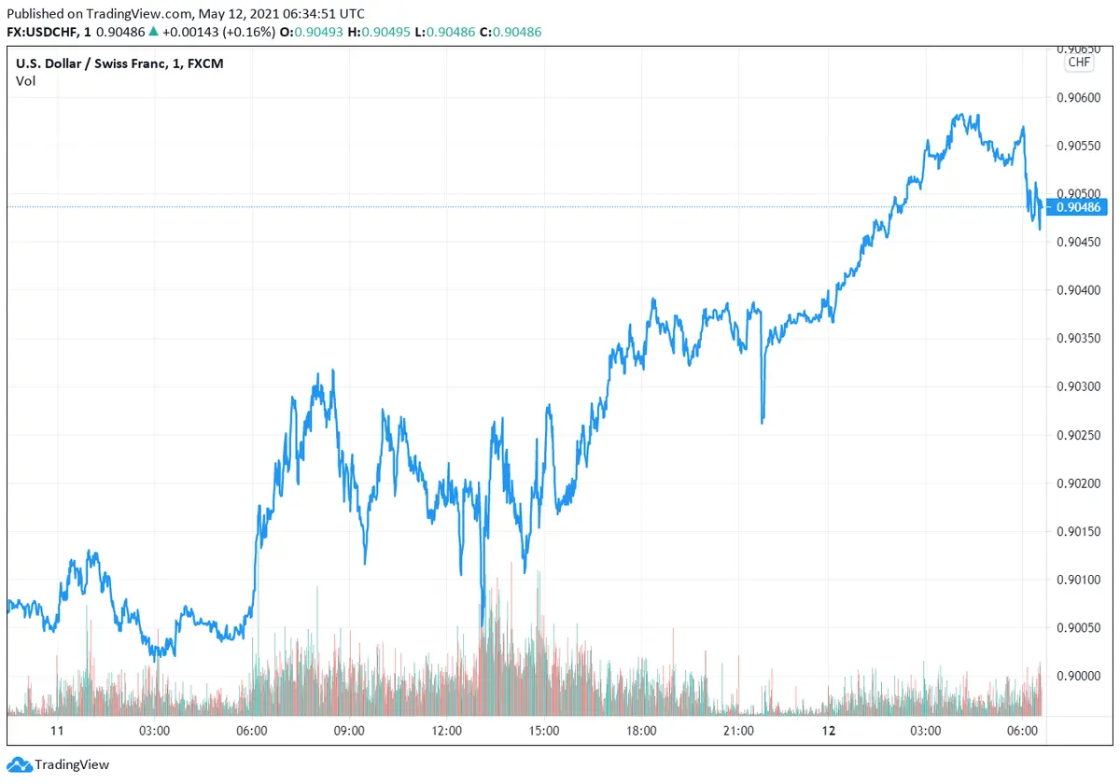The image size is (1120, 784).
Task: Click the 18:00 mark on the time axis
Action: [641, 731]
